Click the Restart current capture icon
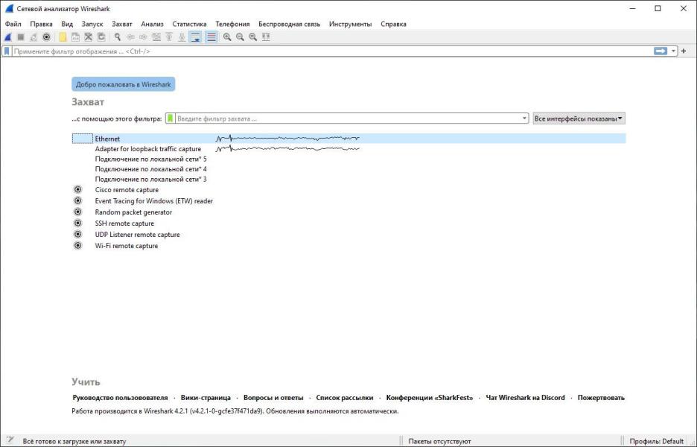This screenshot has width=697, height=447. click(34, 37)
